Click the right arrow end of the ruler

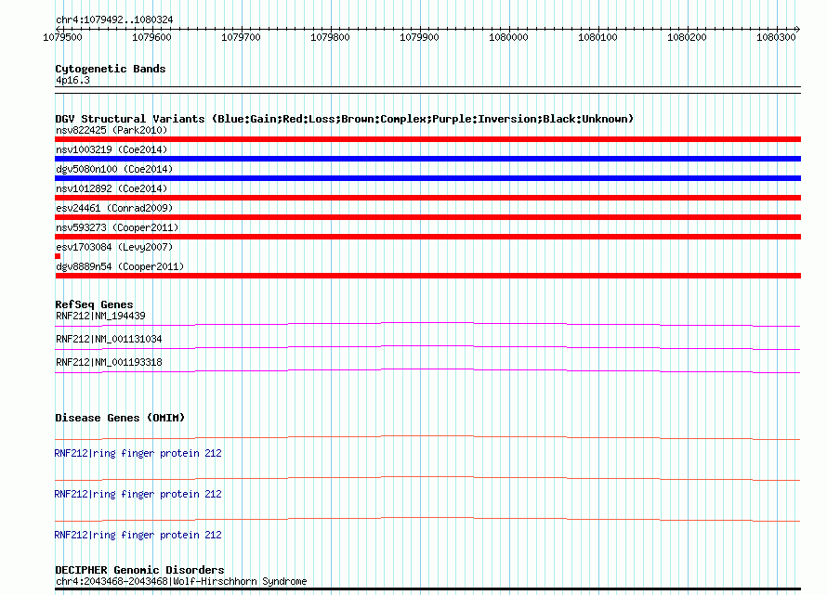pyautogui.click(x=797, y=29)
